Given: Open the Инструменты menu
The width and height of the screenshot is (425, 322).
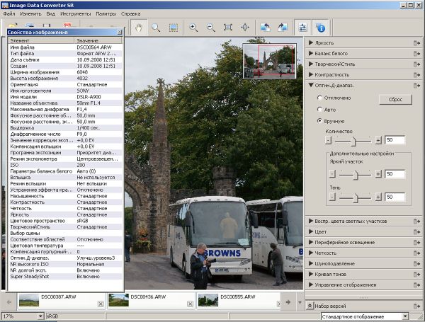Looking at the screenshot, I should pos(76,13).
